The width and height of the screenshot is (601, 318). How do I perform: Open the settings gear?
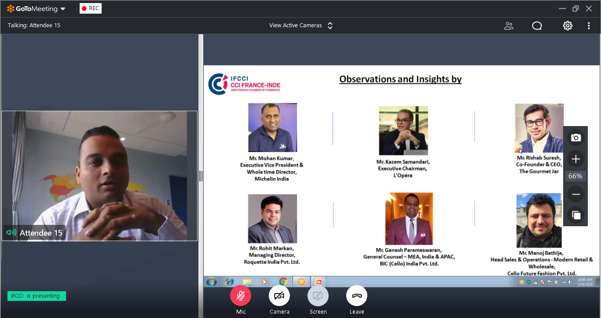[568, 26]
